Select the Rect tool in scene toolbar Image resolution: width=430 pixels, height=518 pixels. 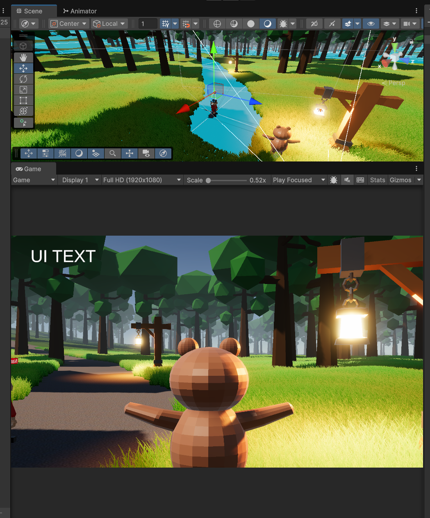(23, 100)
